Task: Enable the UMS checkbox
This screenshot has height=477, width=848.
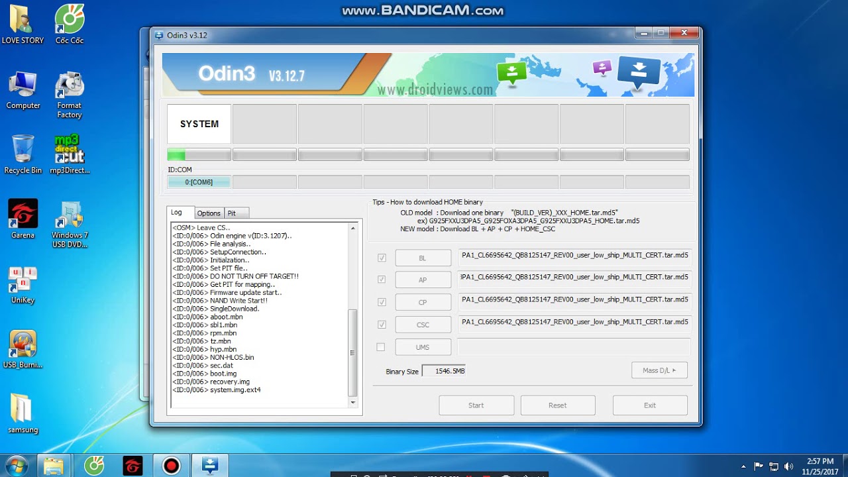Action: [381, 347]
